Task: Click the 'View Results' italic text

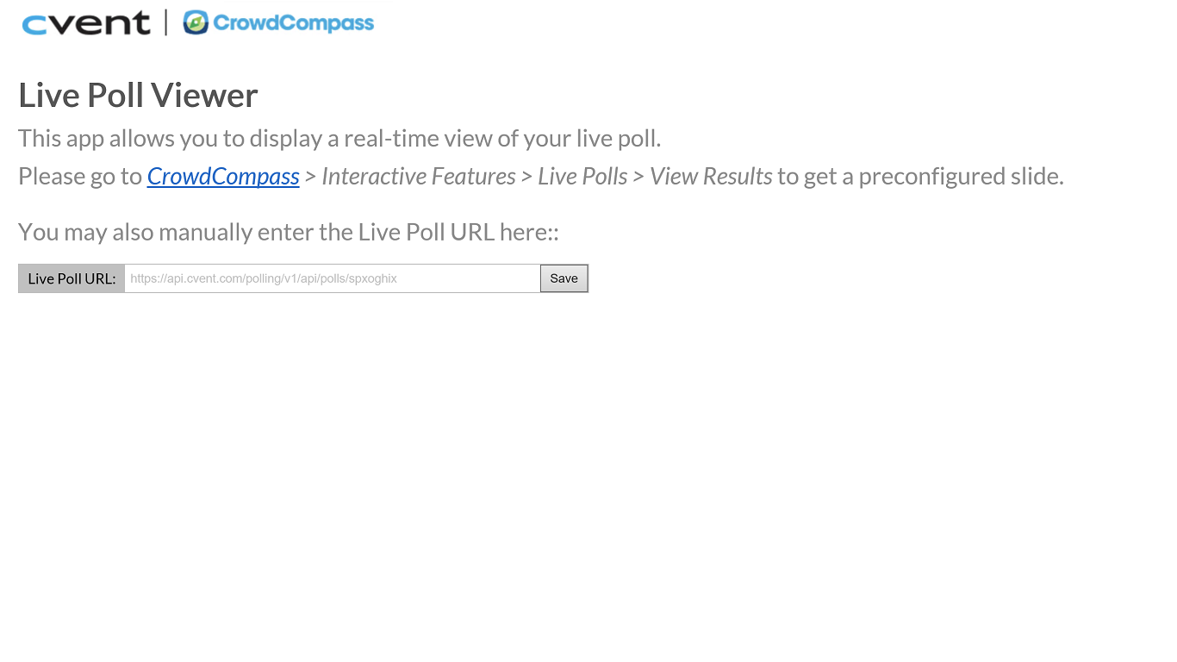Action: point(710,177)
